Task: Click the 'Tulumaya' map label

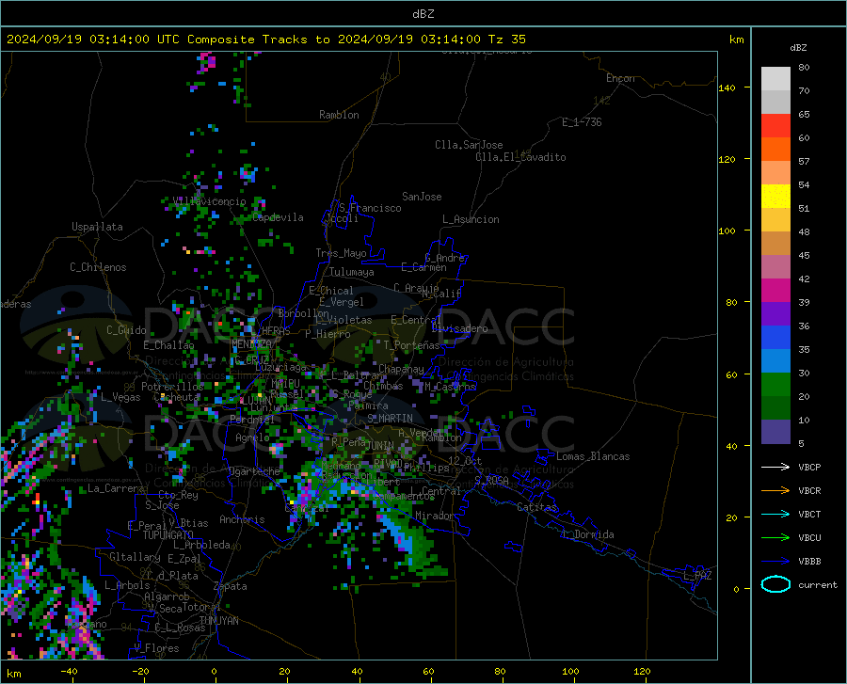Action: pyautogui.click(x=352, y=272)
